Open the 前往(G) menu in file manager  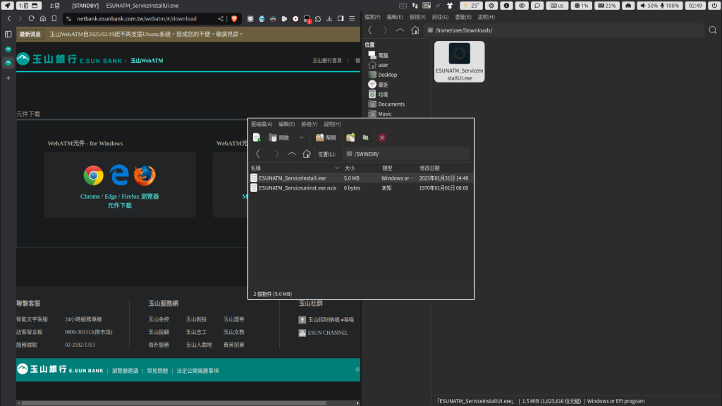point(440,17)
